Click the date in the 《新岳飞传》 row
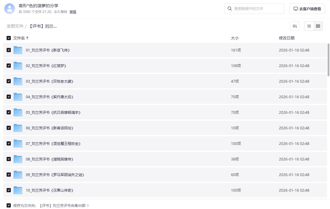The width and height of the screenshot is (330, 209). pyautogui.click(x=294, y=50)
